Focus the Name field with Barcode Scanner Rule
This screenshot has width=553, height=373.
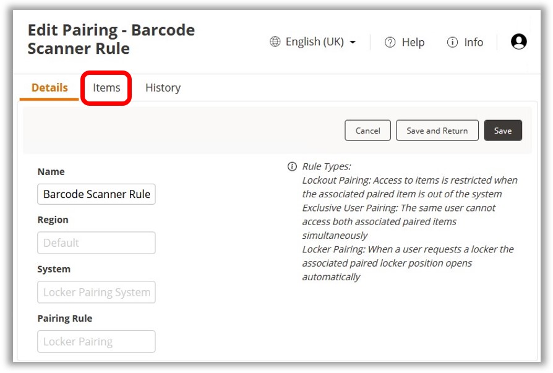[x=96, y=194]
